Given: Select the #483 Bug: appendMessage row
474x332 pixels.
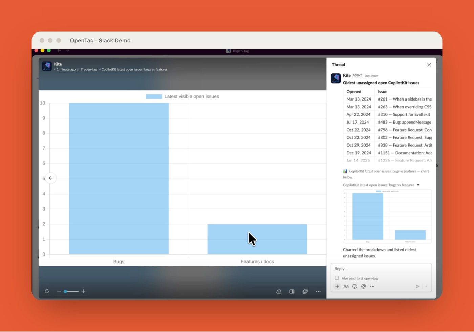Looking at the screenshot, I should (388, 122).
